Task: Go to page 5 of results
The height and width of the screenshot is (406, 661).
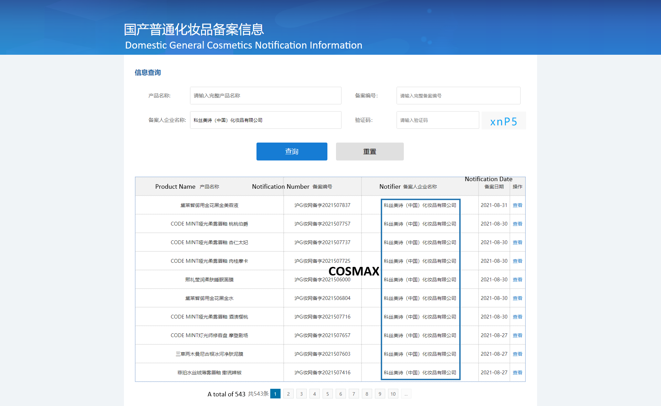Action: (328, 394)
